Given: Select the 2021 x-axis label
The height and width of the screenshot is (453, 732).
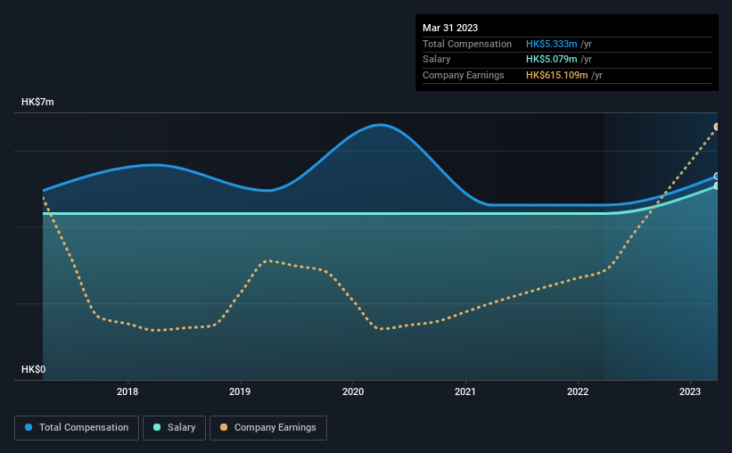Looking at the screenshot, I should (x=465, y=391).
